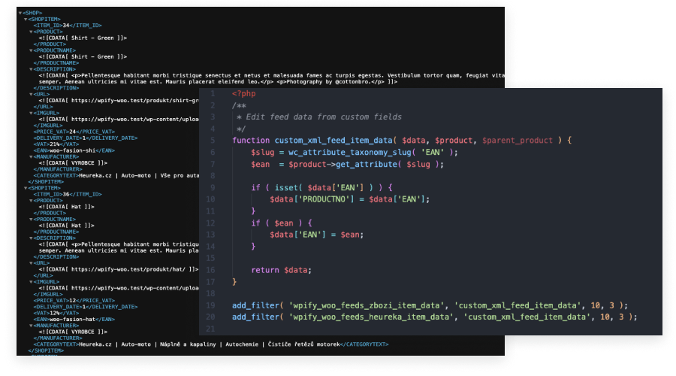Click the ITEM_ID 34 element
Viewport: 676px width, 376px height.
[68, 26]
